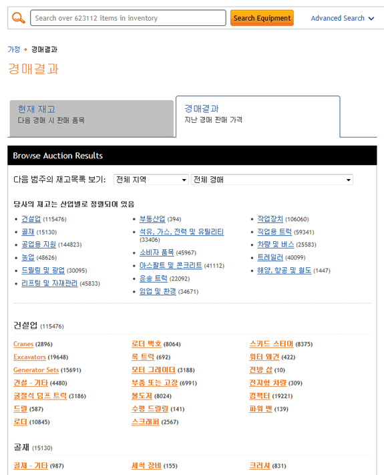Viewport: 384px width, 475px height.
Task: Expand the Advanced Search dropdown
Action: (343, 18)
